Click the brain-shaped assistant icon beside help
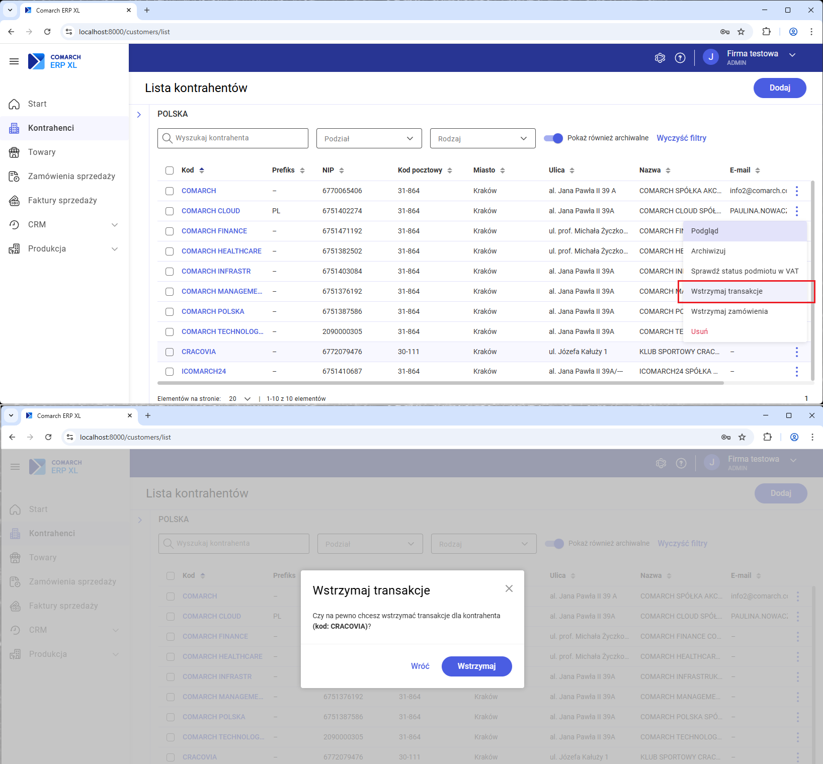Screen dimensions: 823x764 click(660, 58)
